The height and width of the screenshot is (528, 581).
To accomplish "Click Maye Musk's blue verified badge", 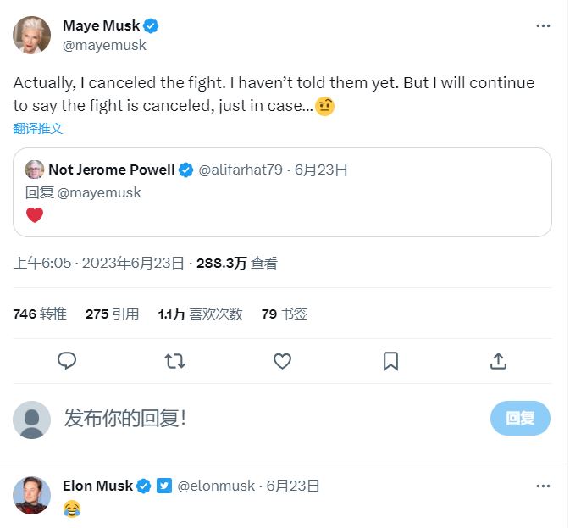I will click(152, 25).
